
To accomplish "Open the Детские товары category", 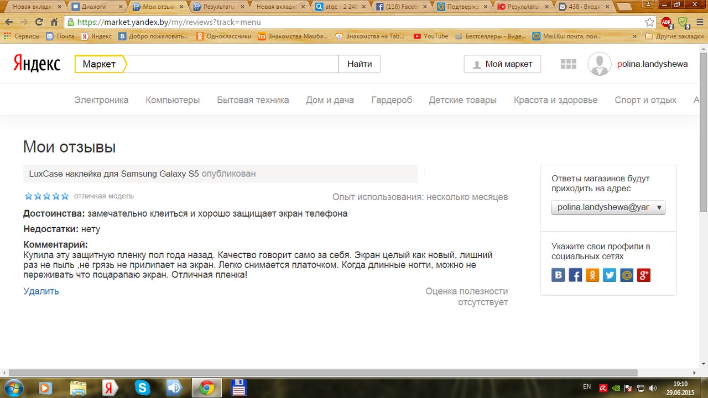I will (462, 100).
